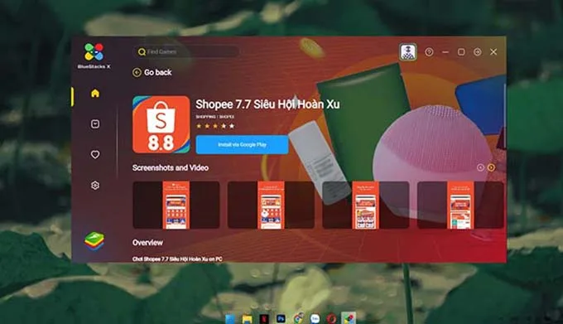Screen dimensions: 563x324
Task: Click the 'Chơi Shopee 7.7 Siêu Hội Hoàn Xu on PC' text
Action: (x=177, y=259)
